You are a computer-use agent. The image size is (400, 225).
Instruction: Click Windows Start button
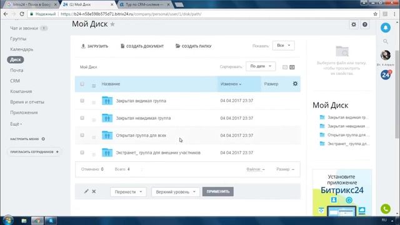7,220
